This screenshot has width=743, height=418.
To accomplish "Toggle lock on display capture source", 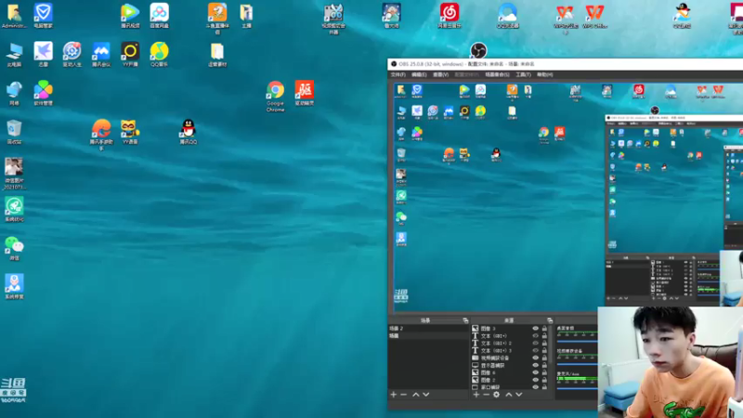I will (x=544, y=365).
